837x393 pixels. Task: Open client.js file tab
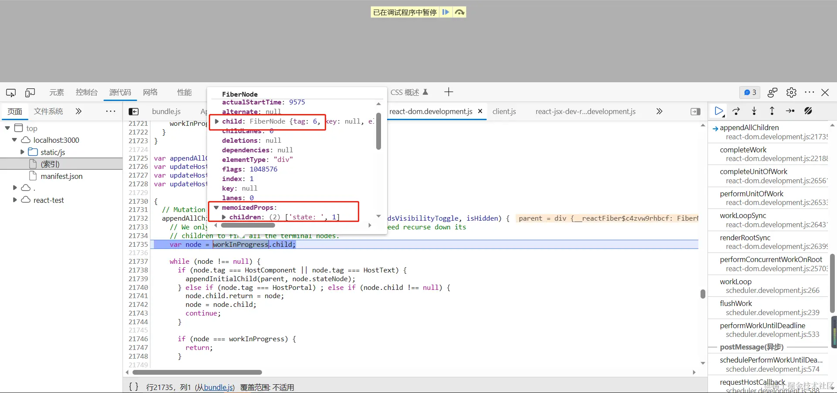(504, 111)
